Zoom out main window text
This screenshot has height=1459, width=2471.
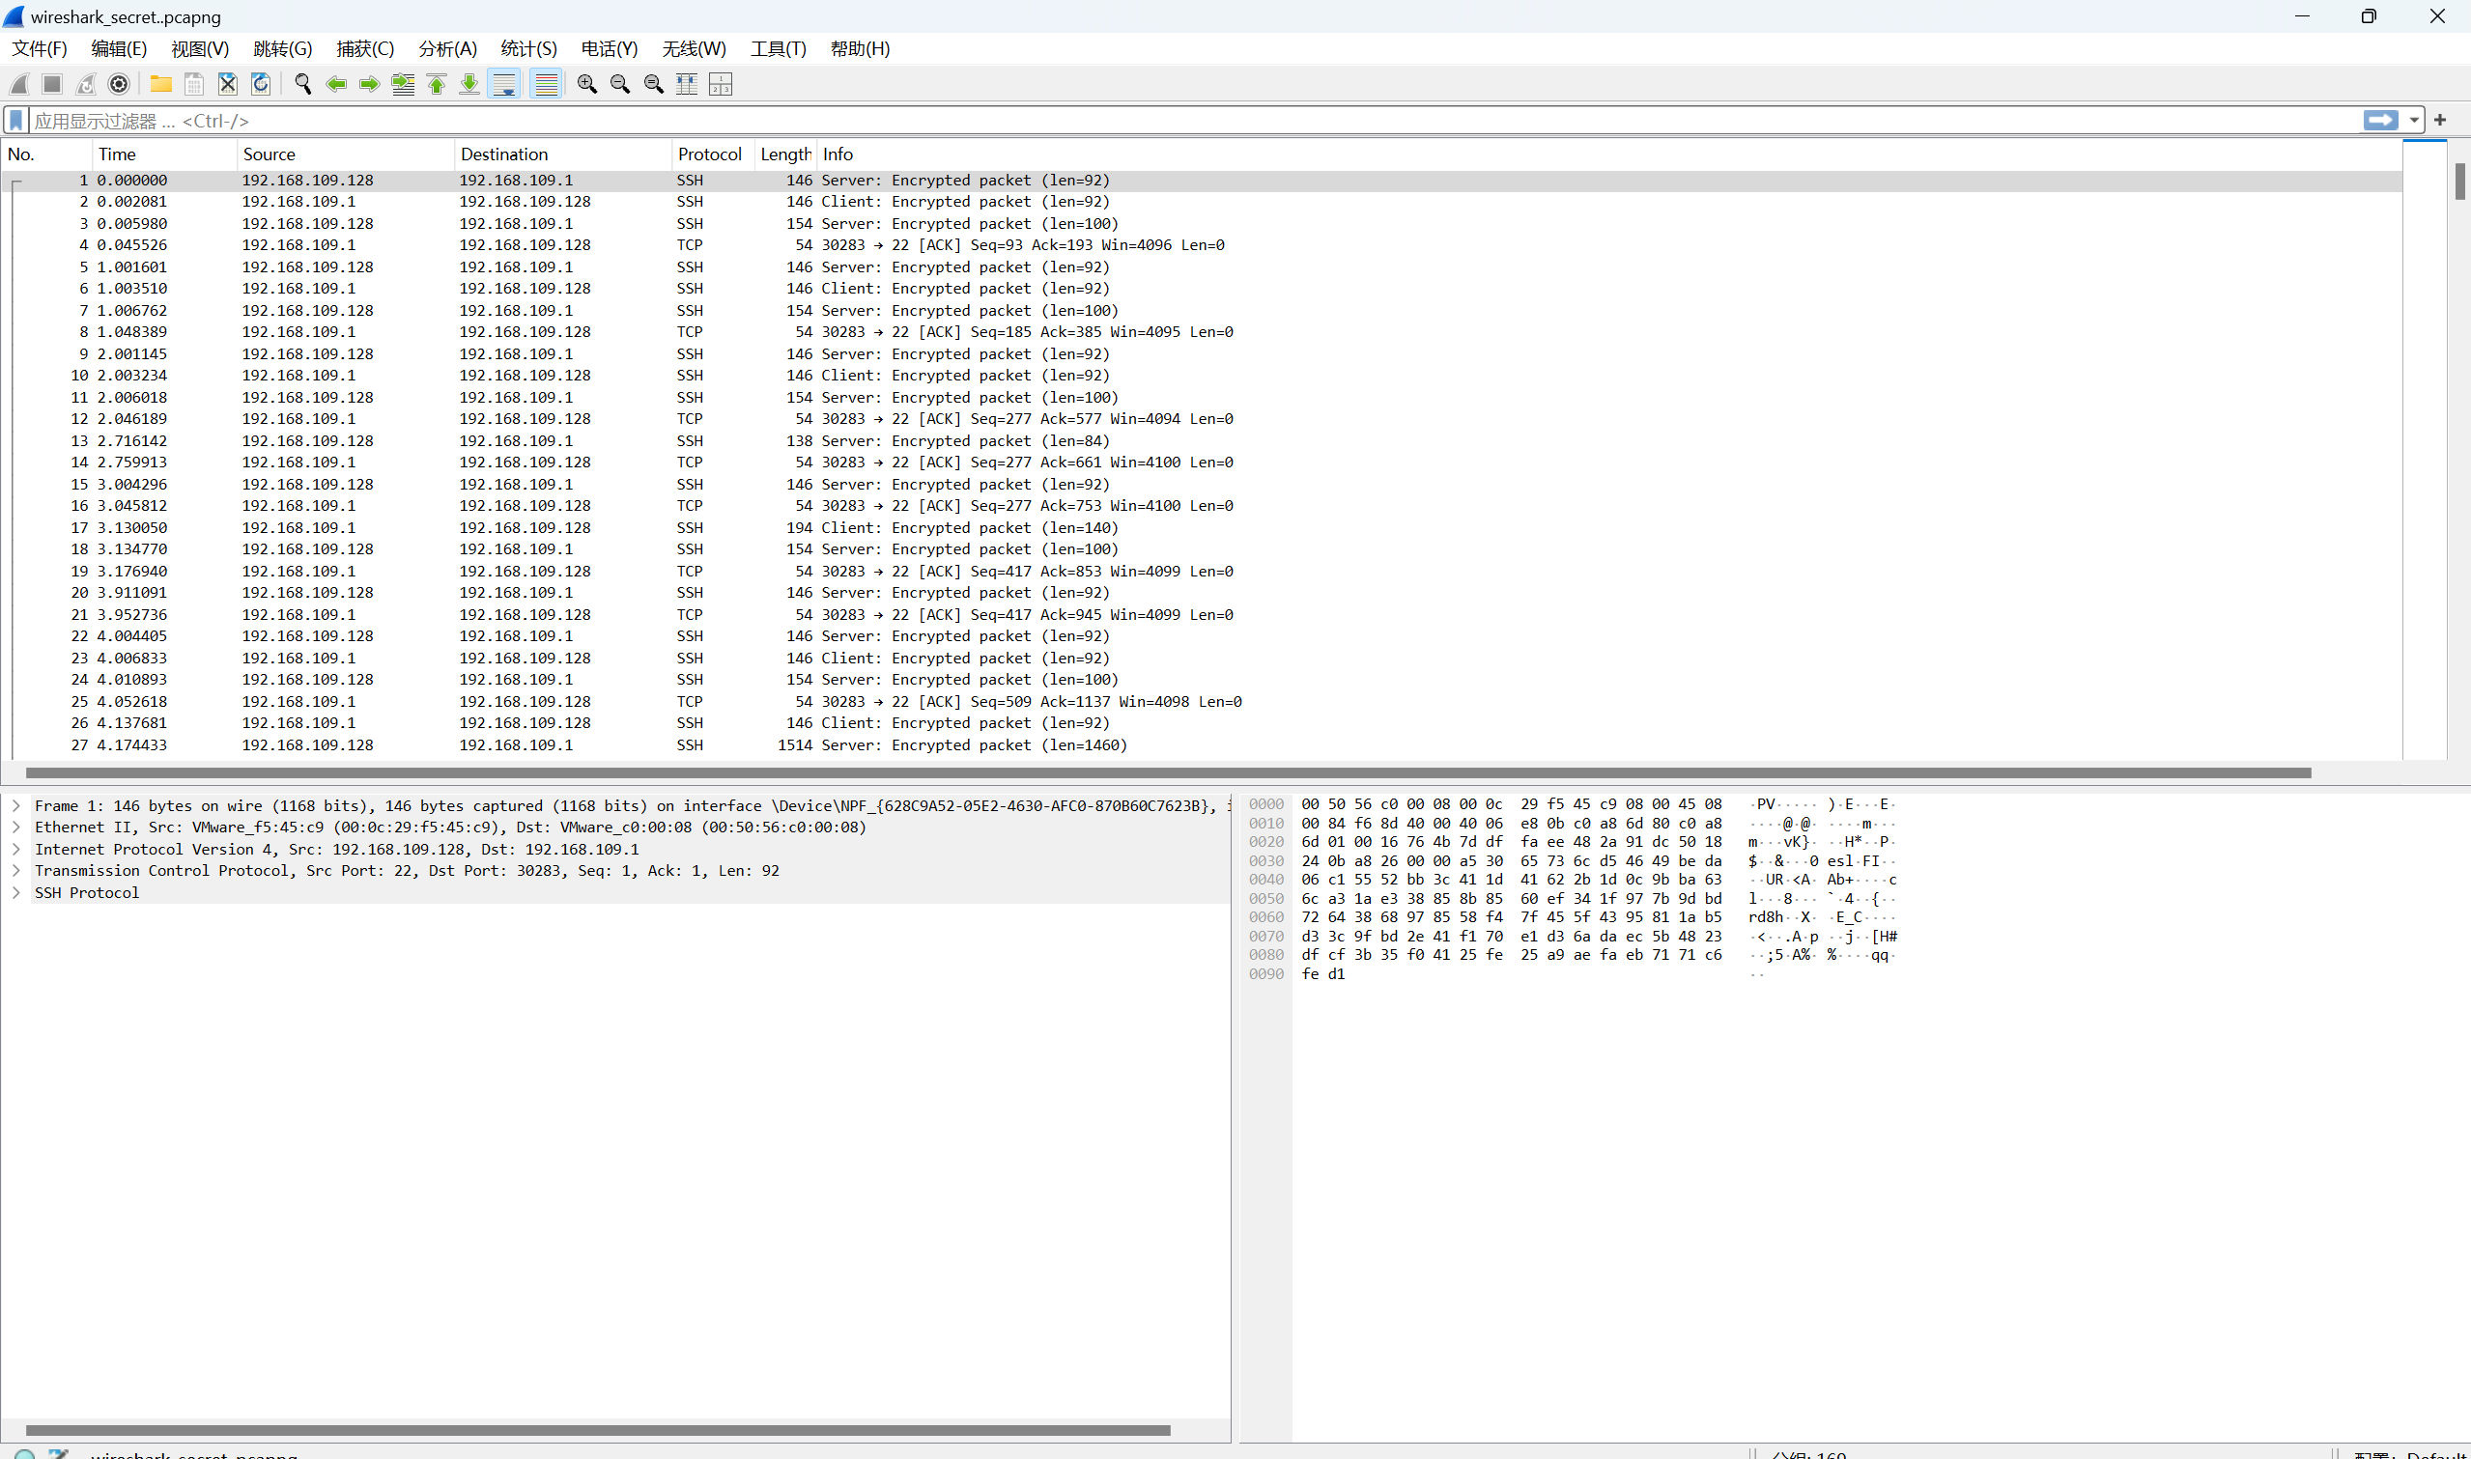pyautogui.click(x=620, y=85)
